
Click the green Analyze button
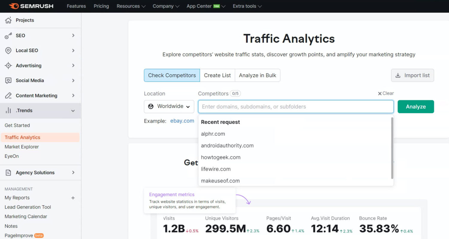point(416,107)
